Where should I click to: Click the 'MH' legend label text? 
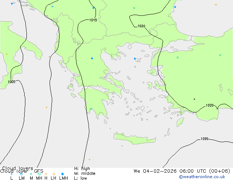click(x=39, y=178)
